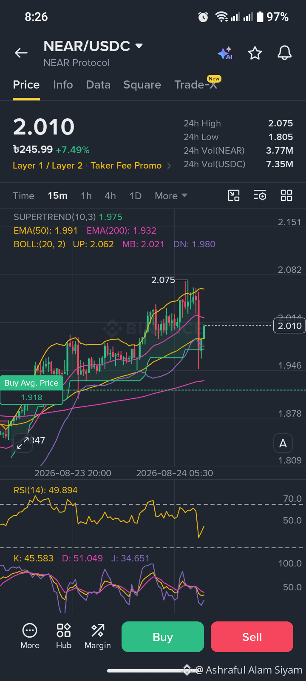Tap the current price tag 2.010 on axis
Image resolution: width=306 pixels, height=681 pixels.
click(x=290, y=326)
